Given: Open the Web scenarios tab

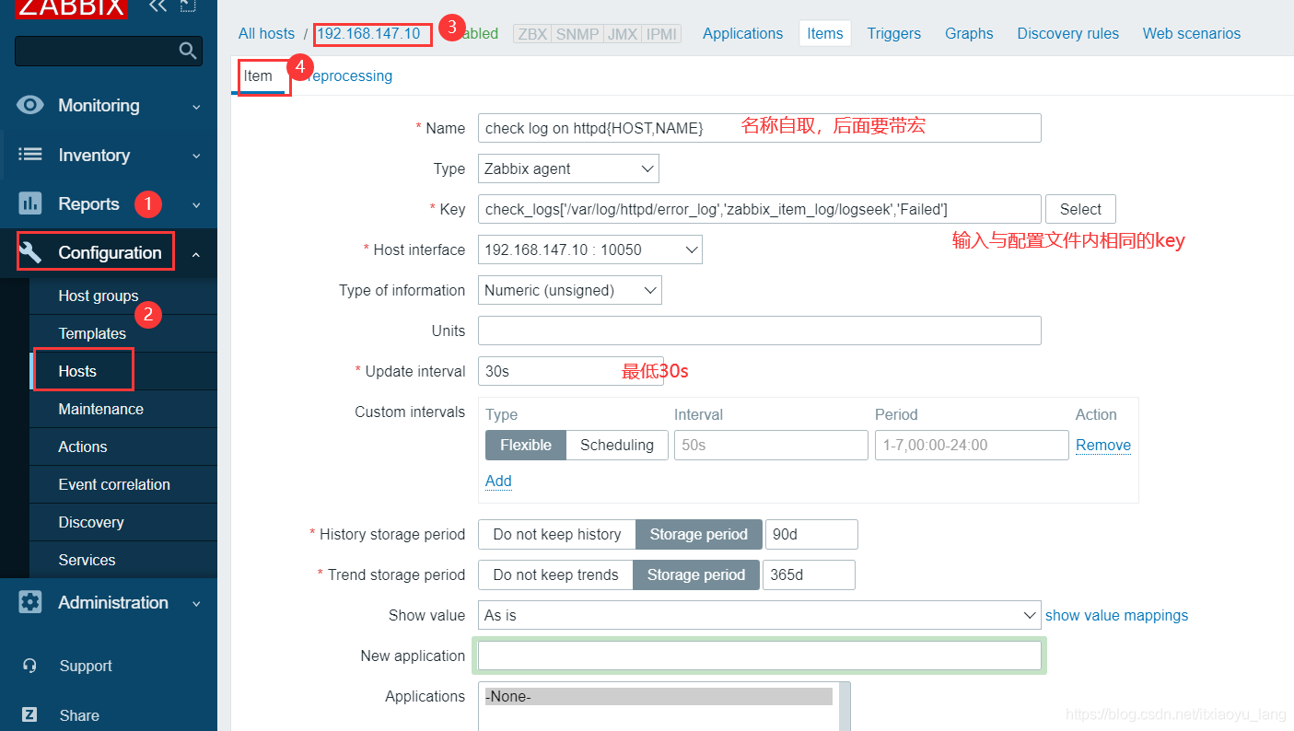Looking at the screenshot, I should coord(1192,33).
